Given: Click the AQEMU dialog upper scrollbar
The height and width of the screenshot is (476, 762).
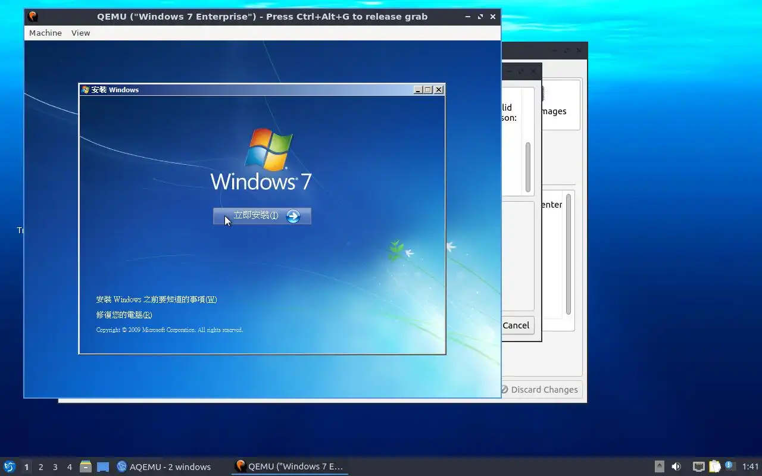Looking at the screenshot, I should 528,167.
